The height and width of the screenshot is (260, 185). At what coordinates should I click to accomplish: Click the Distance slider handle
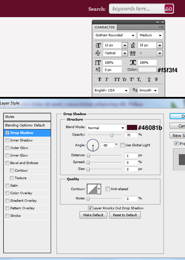click(x=88, y=156)
